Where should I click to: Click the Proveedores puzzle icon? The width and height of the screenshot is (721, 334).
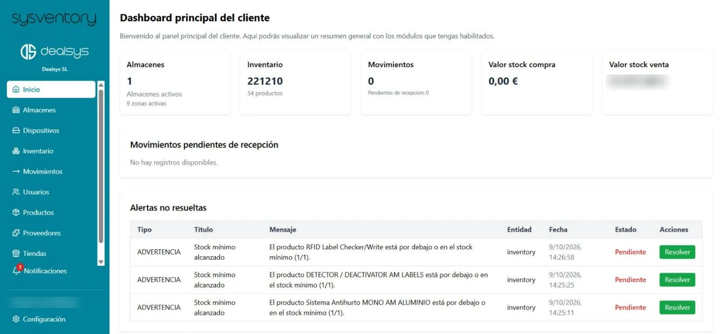[16, 233]
